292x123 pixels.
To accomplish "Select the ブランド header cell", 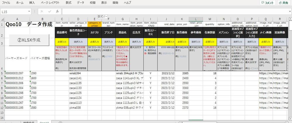I will [108, 32].
